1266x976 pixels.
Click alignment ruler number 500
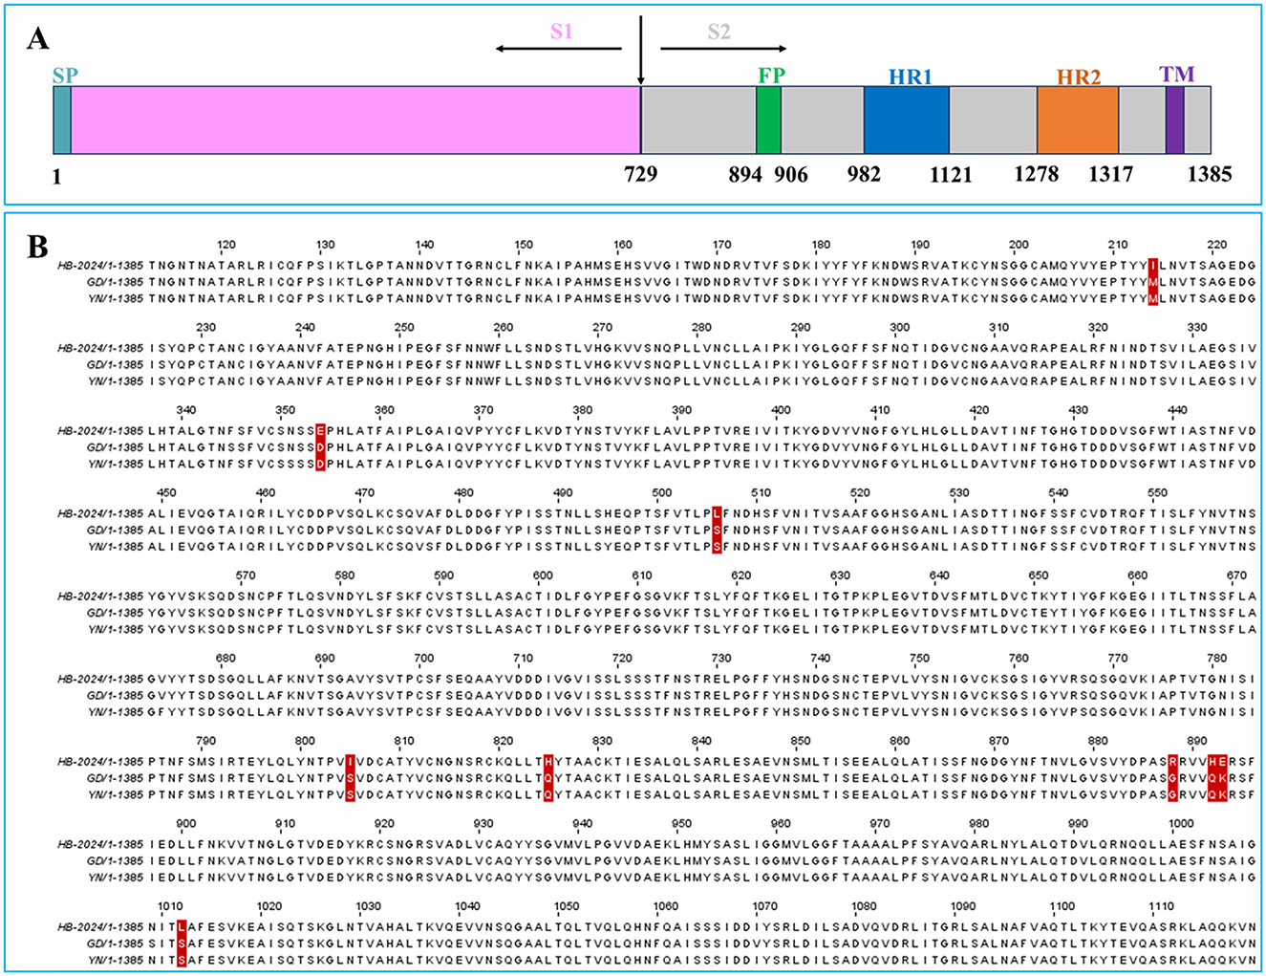[x=662, y=493]
